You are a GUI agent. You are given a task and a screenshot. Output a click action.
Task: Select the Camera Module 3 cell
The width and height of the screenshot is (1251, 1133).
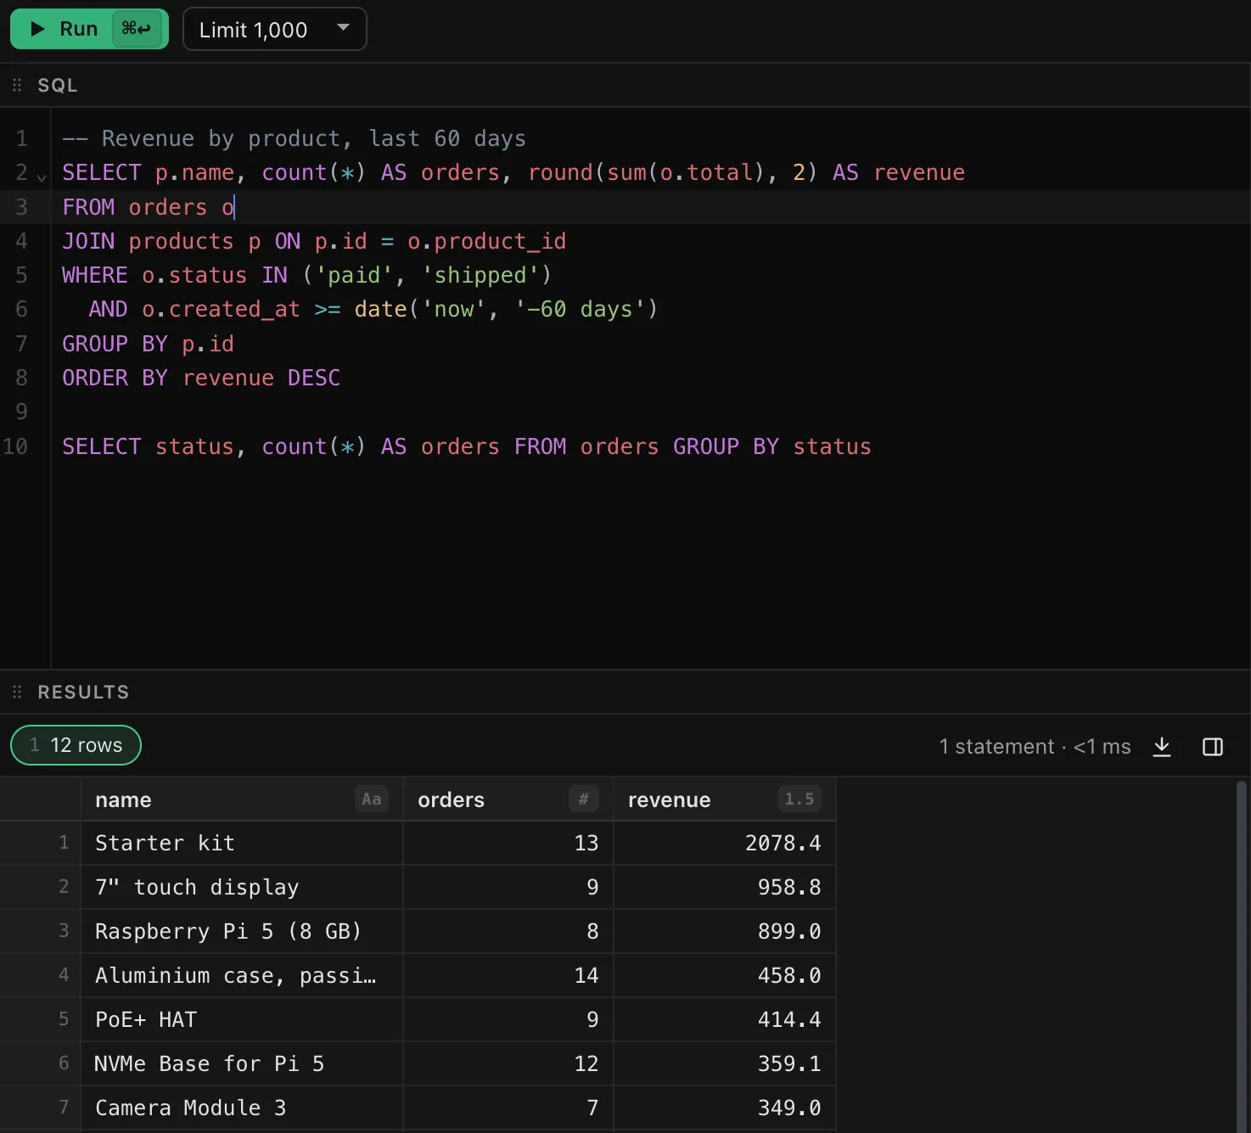[x=242, y=1108]
